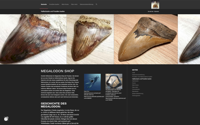This screenshot has height=125, width=200.
Task: Click the Megalodon shark illustration thumbnail
Action: tap(92, 82)
